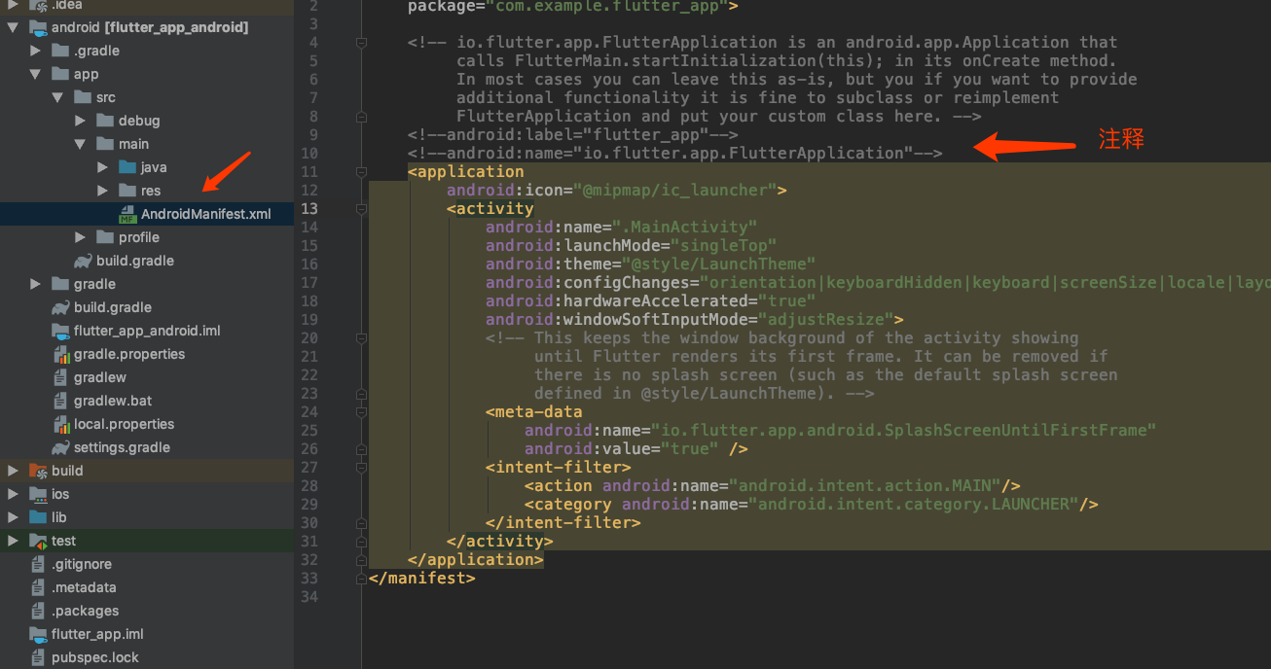1271x669 pixels.
Task: Click the gradlew.bat file icon
Action: [x=60, y=401]
